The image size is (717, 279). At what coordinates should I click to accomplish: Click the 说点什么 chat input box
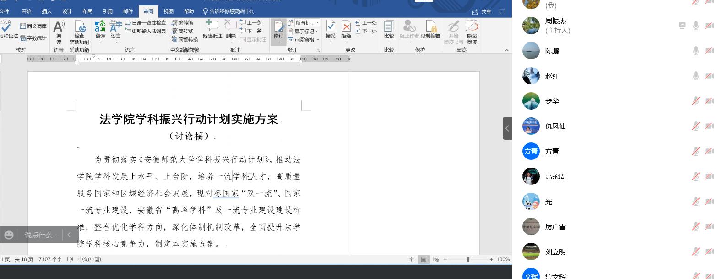pos(41,235)
